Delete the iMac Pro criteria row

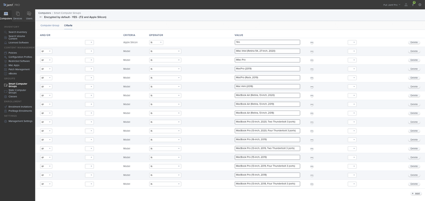414,60
